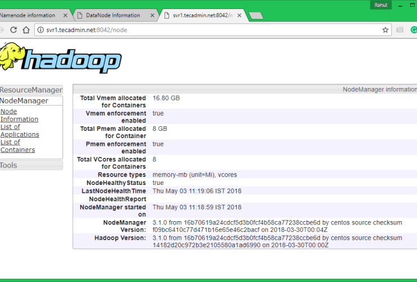This screenshot has height=282, width=417.
Task: Click the camera extension icon
Action: (x=400, y=30)
